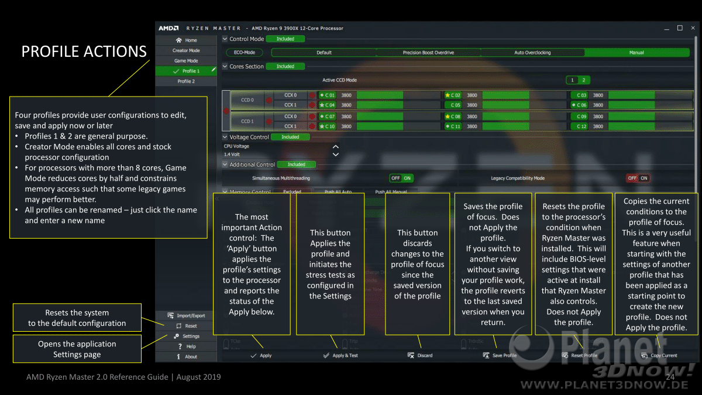
Task: Toggle Additional Control Included button
Action: click(x=297, y=164)
